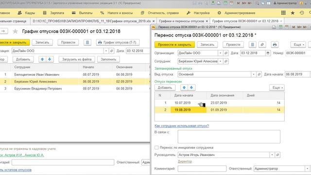Expand organization dropdown in График отпусков
Image resolution: width=311 pixels, height=175 pixels.
pos(106,51)
